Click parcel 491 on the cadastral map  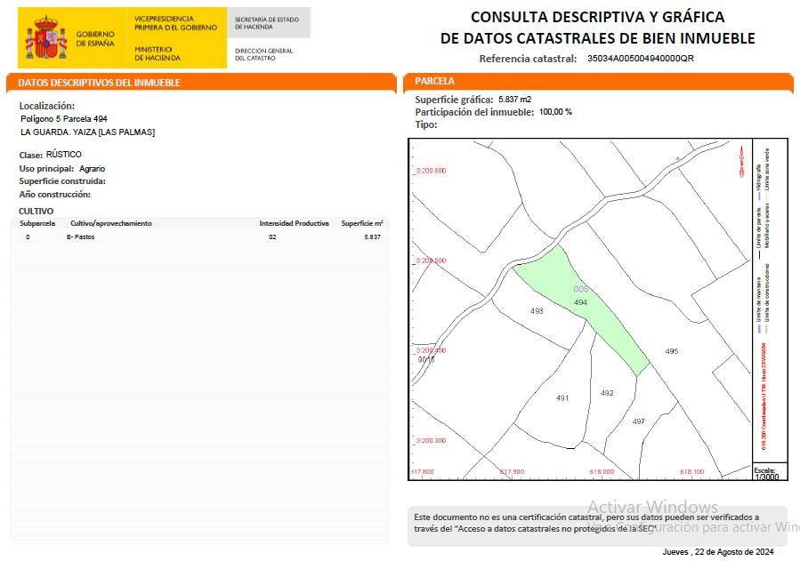click(562, 397)
